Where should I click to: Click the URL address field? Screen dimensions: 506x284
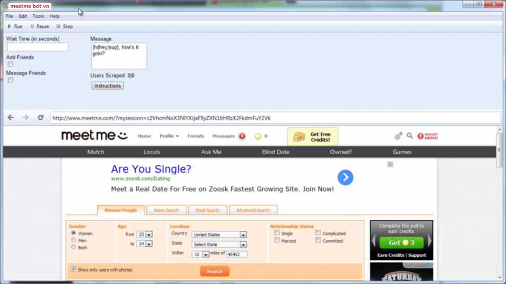point(275,118)
